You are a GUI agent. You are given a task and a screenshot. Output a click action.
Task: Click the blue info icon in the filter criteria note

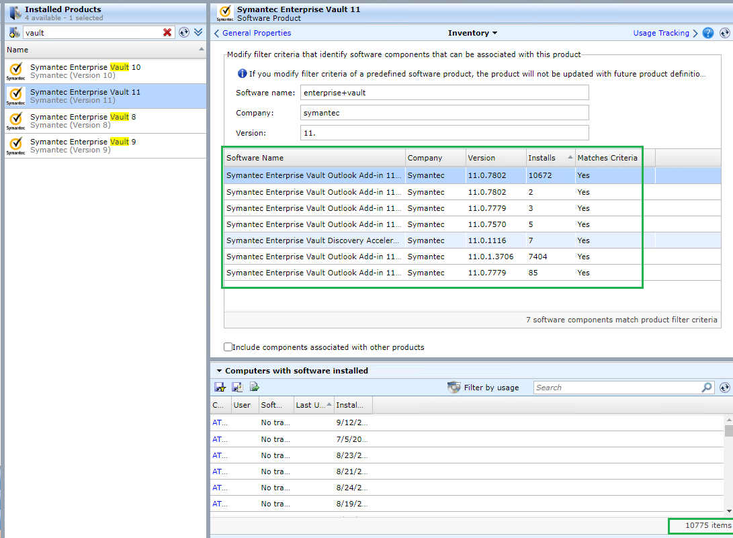(x=242, y=73)
